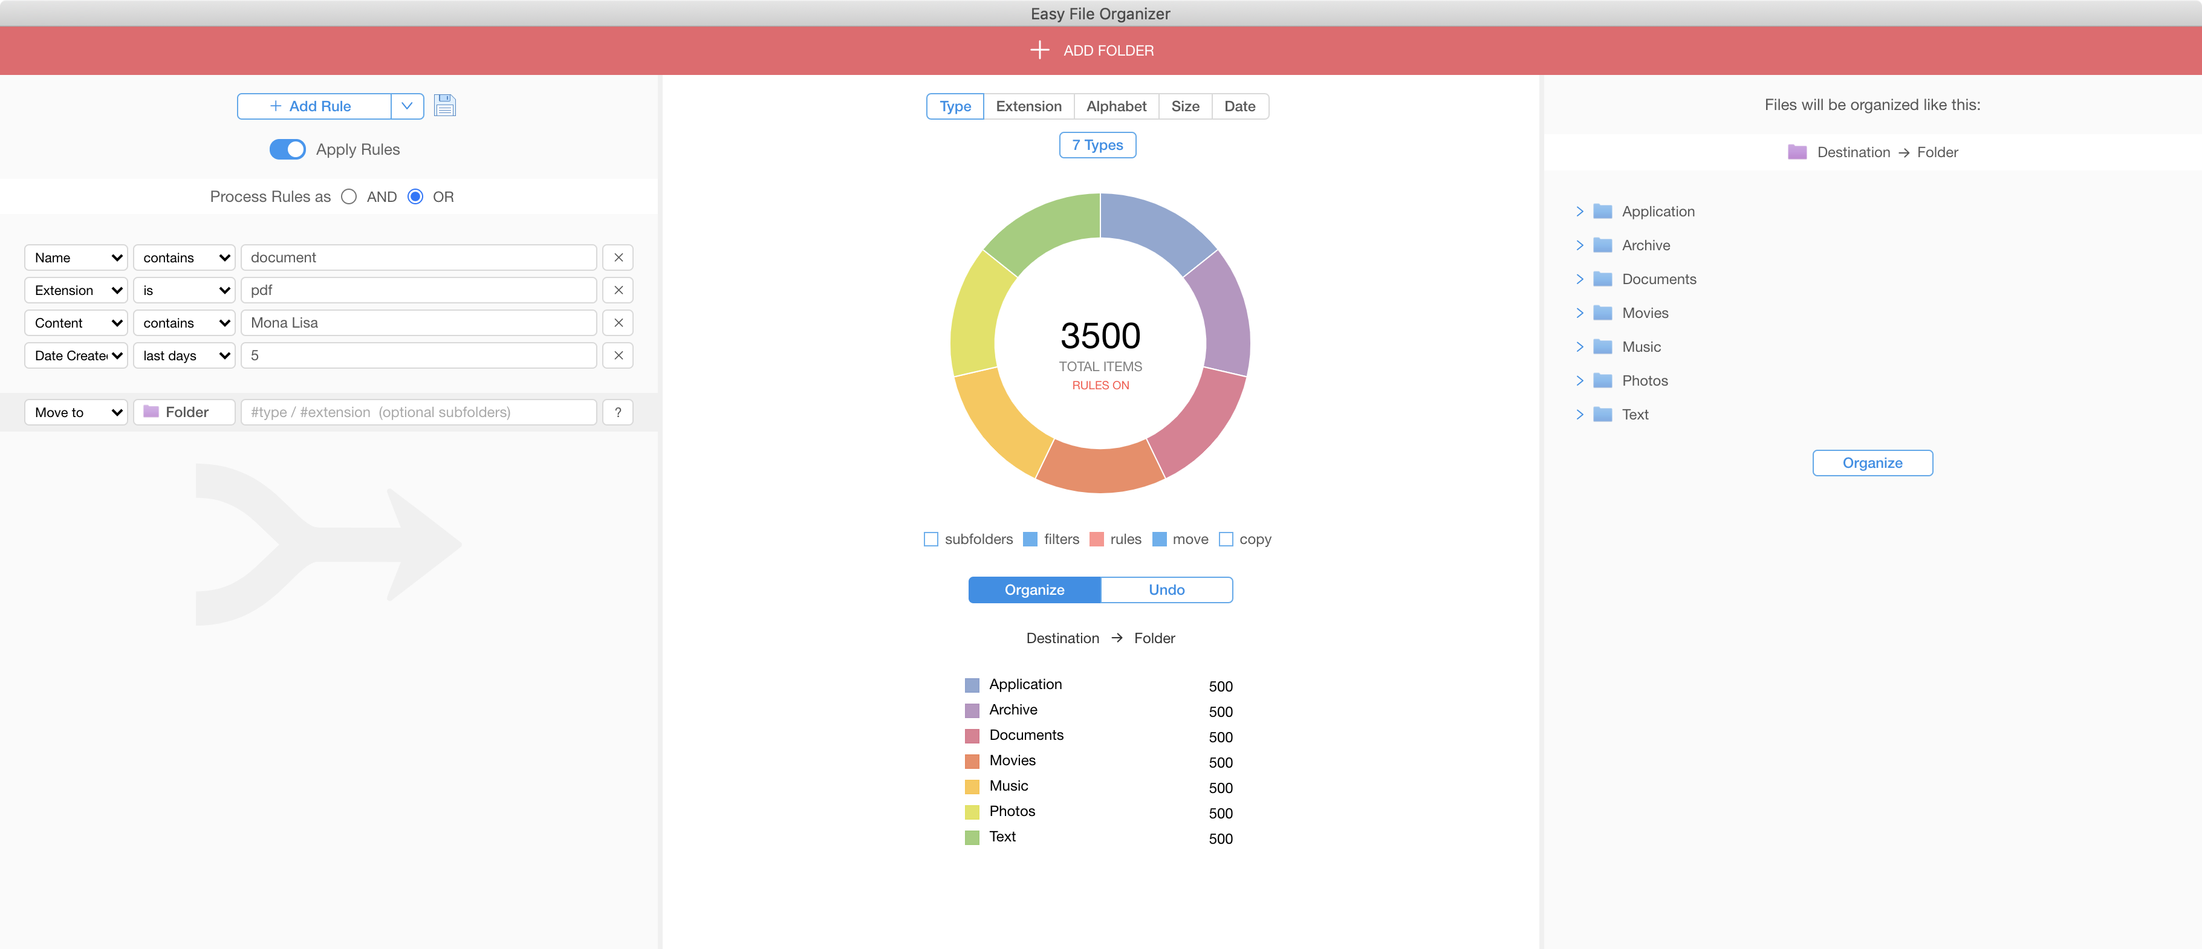
Task: Delete the last days date rule
Action: (x=618, y=355)
